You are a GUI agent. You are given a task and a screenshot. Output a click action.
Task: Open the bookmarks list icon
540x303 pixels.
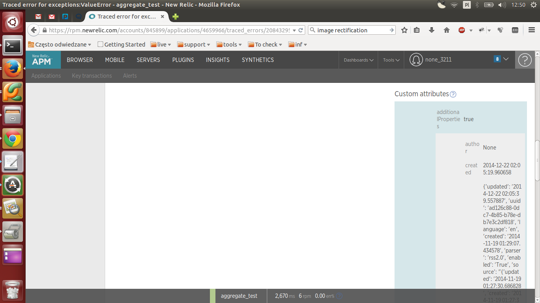(417, 30)
